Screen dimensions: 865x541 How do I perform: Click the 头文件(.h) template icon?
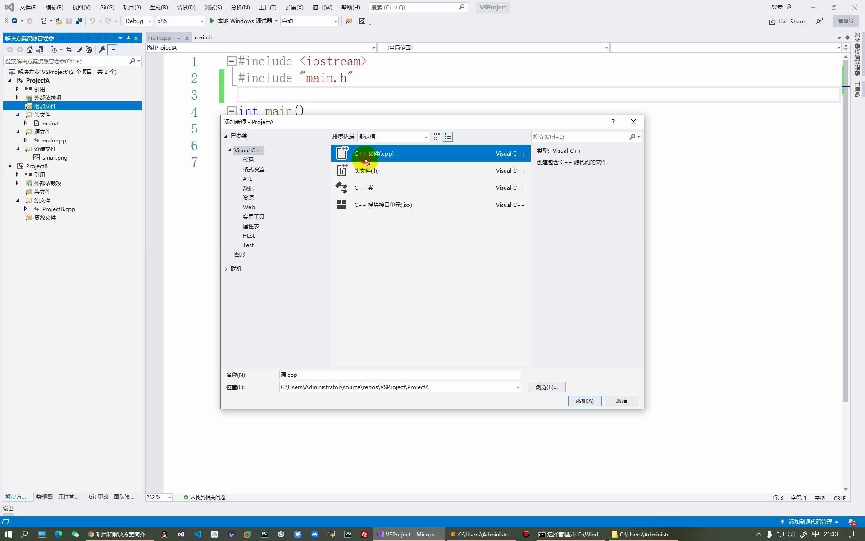coord(341,170)
